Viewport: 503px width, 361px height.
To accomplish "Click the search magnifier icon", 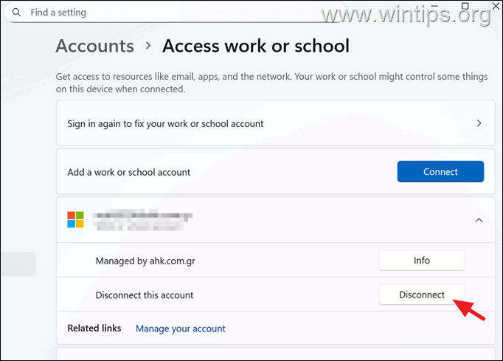I will [x=16, y=13].
